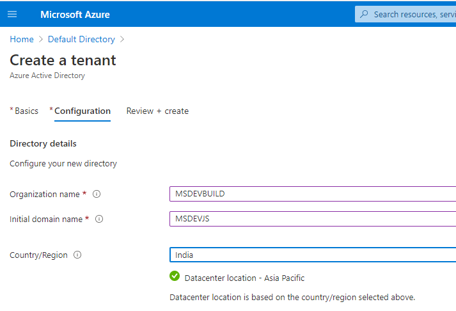Viewport: 456px width, 311px height.
Task: Select the Configuration tab
Action: [82, 111]
